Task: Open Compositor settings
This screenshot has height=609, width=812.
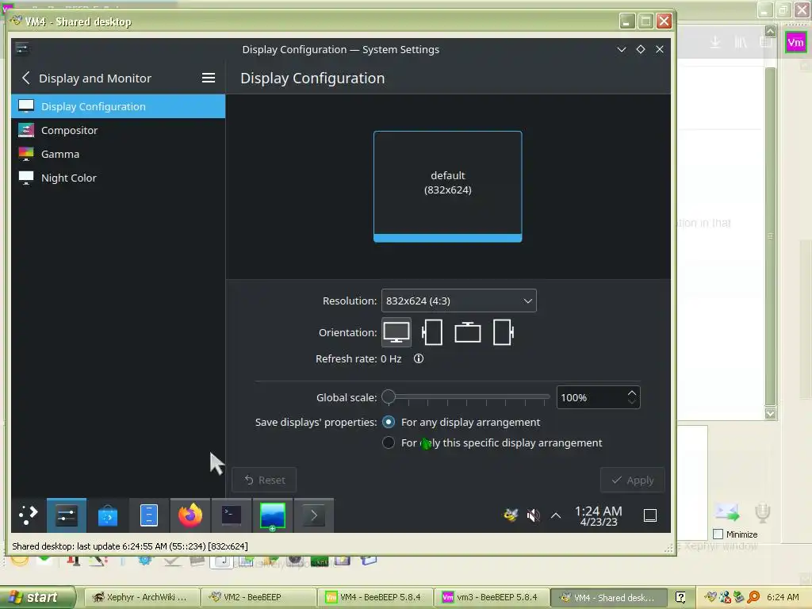Action: click(x=118, y=130)
